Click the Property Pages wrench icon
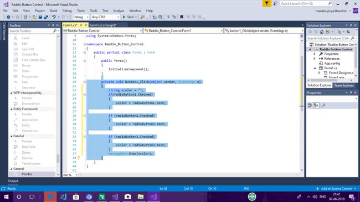Viewport: 360px width, 202px height. [x=323, y=105]
